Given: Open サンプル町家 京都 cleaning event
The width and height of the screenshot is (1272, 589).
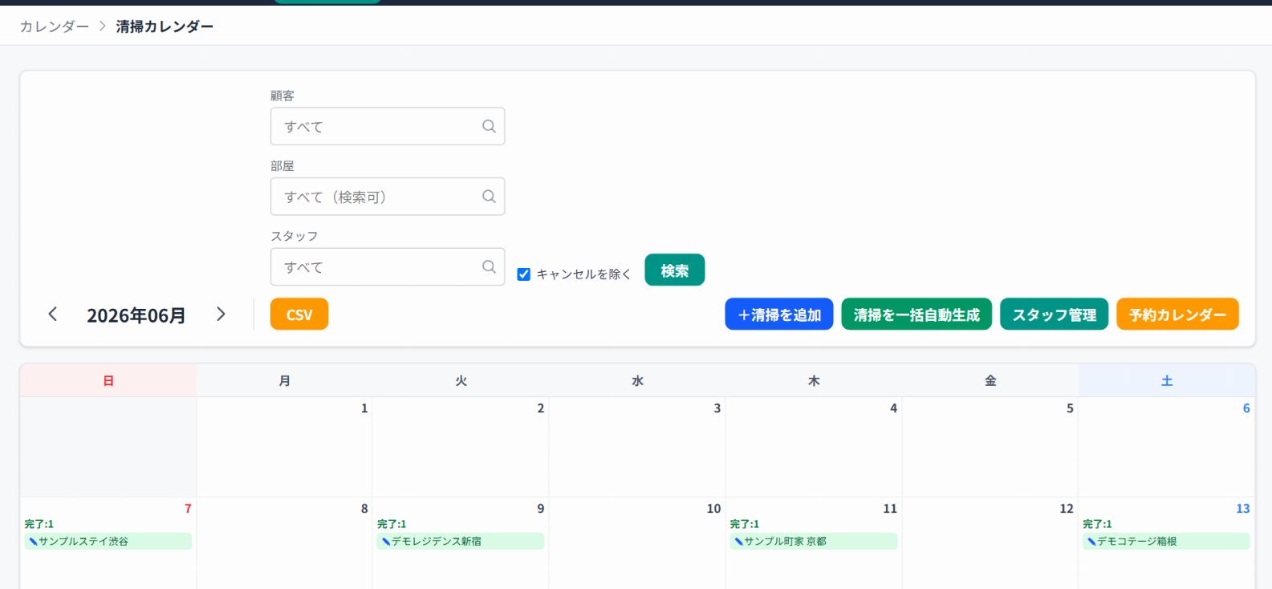Looking at the screenshot, I should coord(814,542).
